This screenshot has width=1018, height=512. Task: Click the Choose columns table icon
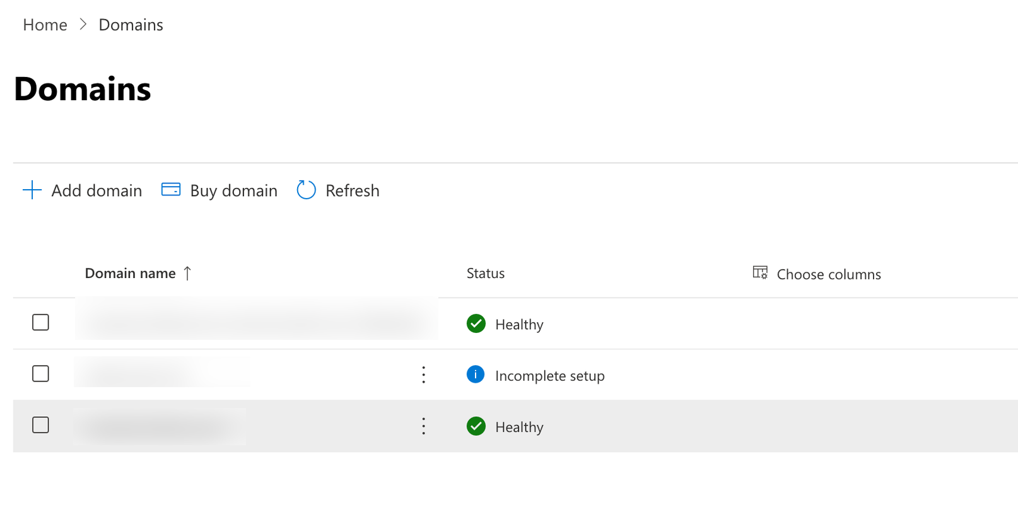[x=760, y=272]
